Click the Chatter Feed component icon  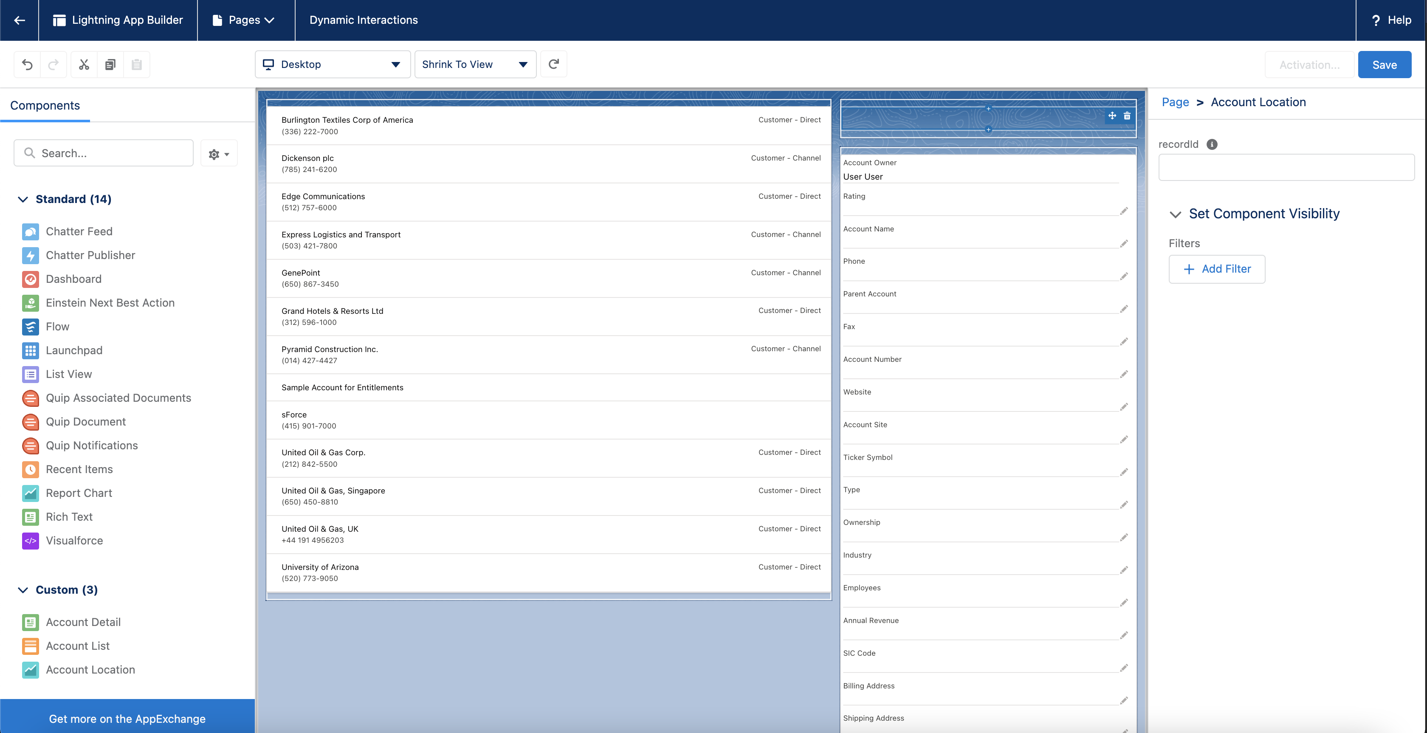click(31, 231)
